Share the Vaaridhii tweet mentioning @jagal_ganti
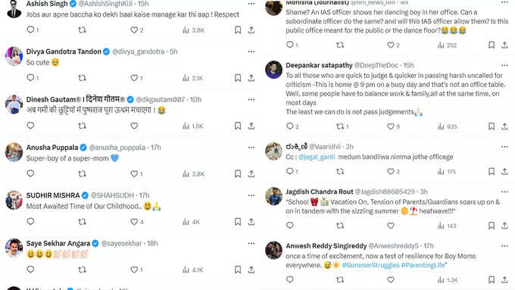This screenshot has width=515, height=290. [x=505, y=171]
